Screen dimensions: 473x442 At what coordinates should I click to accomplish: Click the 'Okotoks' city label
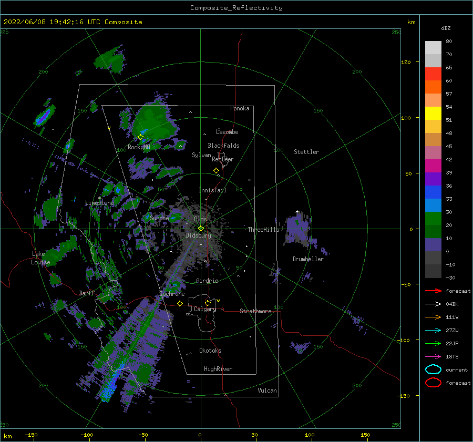click(x=210, y=351)
